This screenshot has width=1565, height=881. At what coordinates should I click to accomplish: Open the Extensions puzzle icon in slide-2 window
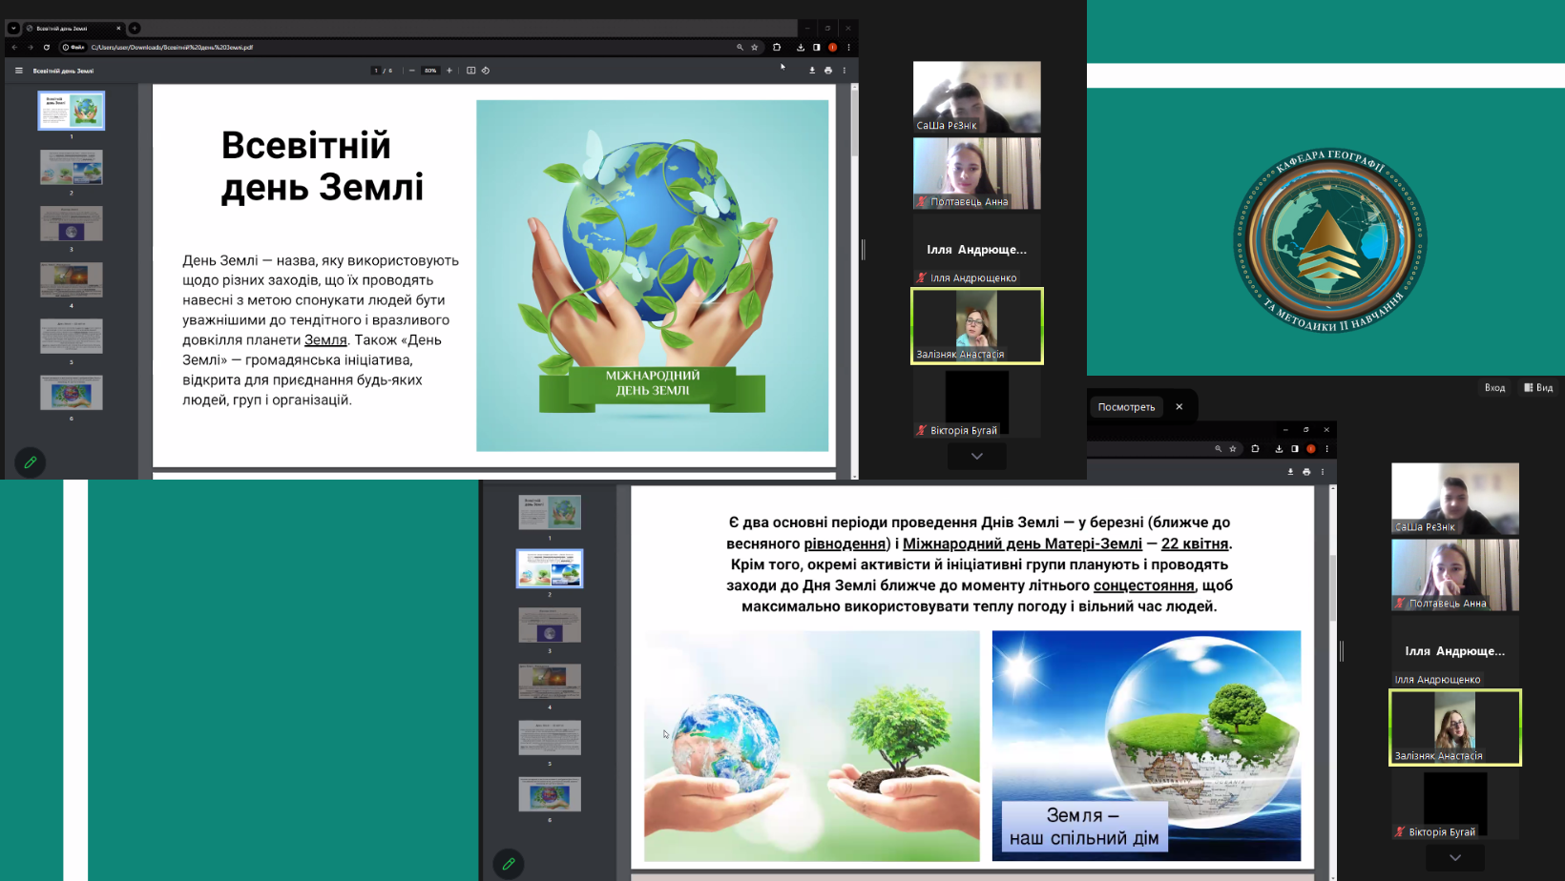1256,448
